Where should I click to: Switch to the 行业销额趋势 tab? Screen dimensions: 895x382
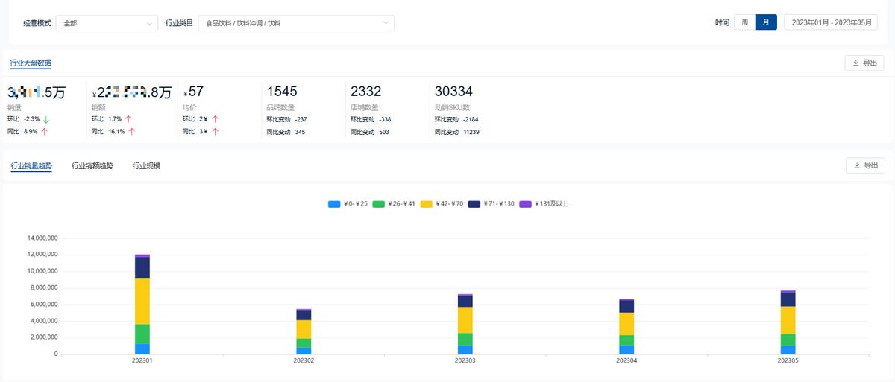coord(92,166)
